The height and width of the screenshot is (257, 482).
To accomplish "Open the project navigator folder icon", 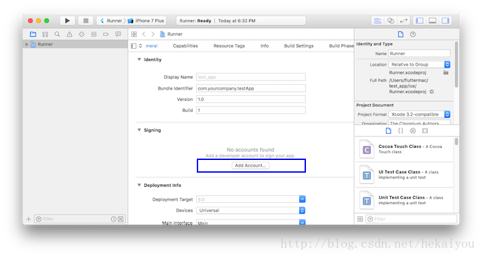I will (33, 34).
